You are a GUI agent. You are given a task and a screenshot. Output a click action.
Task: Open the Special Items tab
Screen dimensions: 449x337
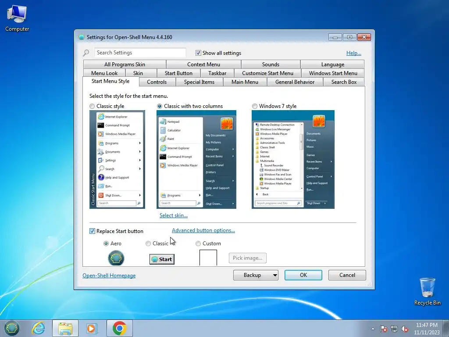click(199, 82)
